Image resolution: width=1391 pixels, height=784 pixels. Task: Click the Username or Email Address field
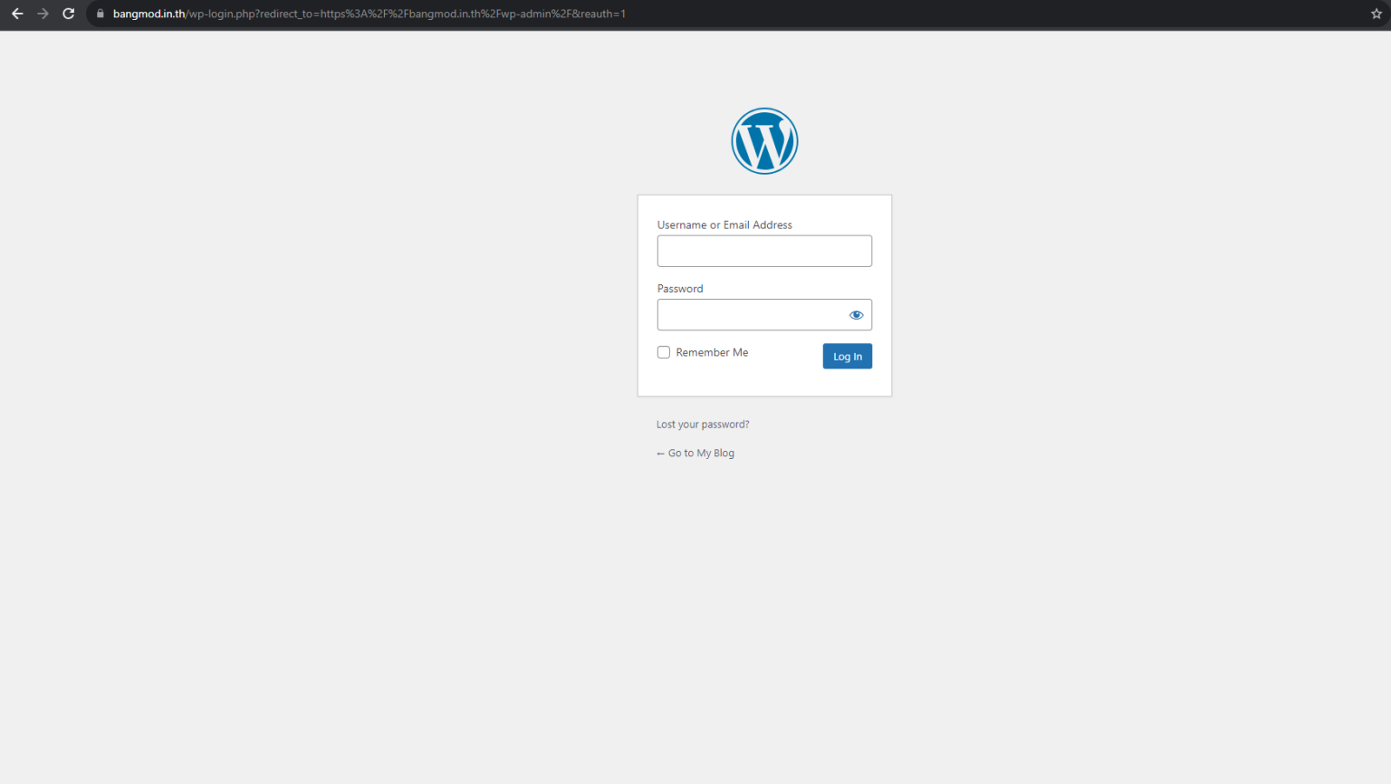pyautogui.click(x=764, y=251)
